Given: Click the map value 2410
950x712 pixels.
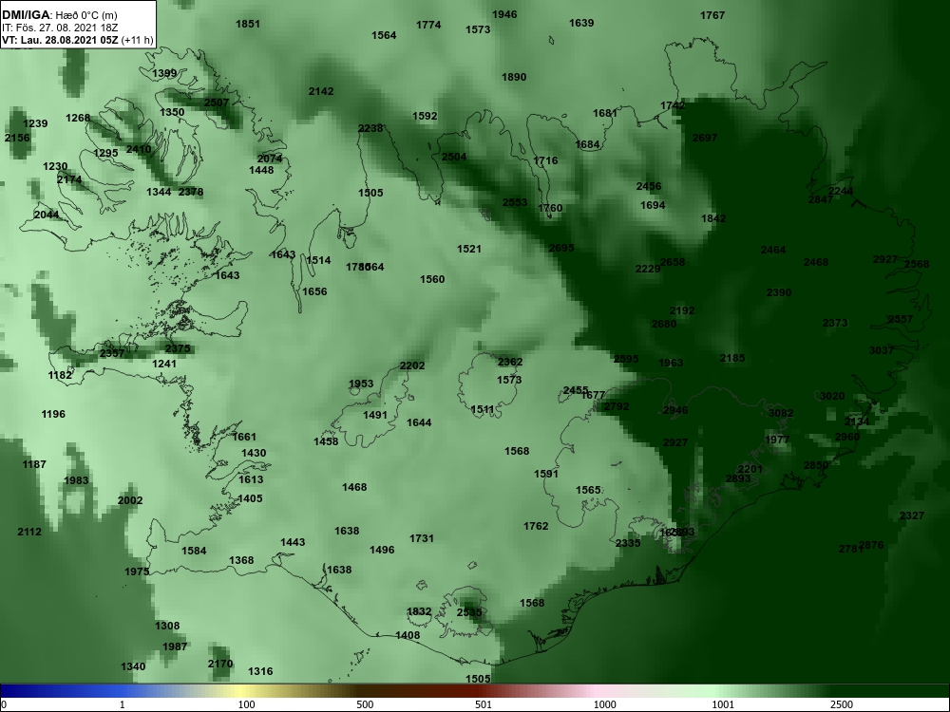Looking at the screenshot, I should tap(139, 150).
